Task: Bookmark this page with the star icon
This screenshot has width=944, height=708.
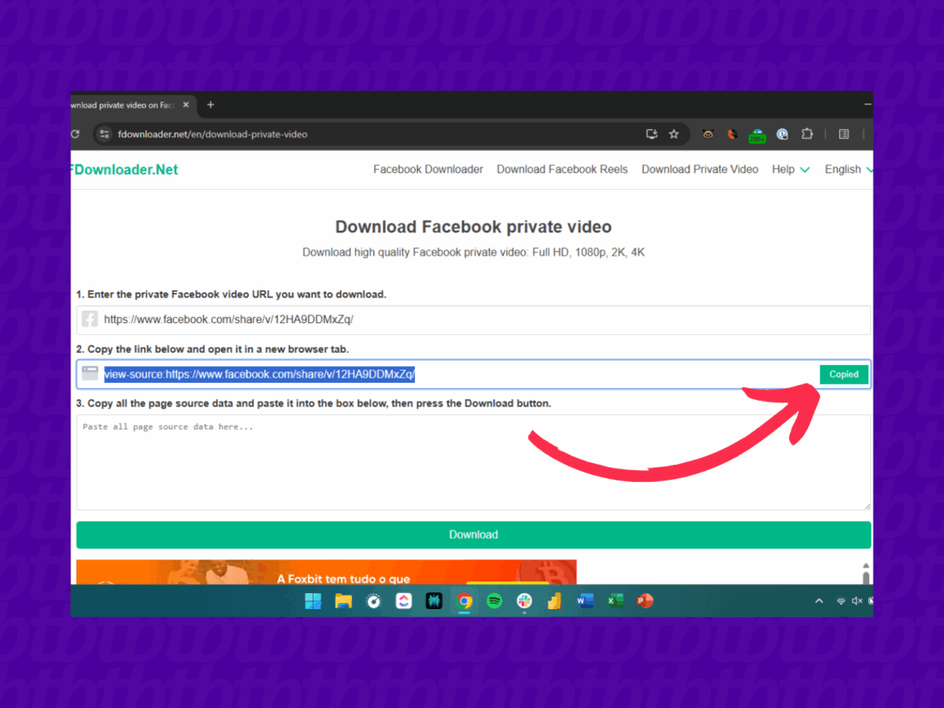Action: [x=673, y=134]
